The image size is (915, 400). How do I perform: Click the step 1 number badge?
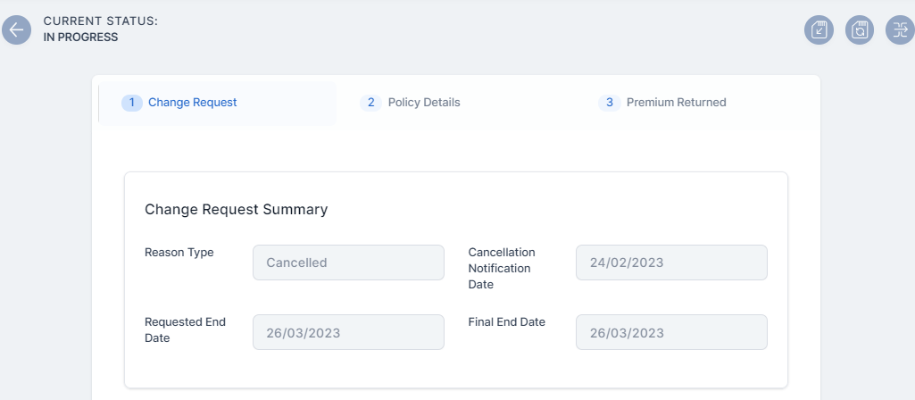tap(131, 103)
